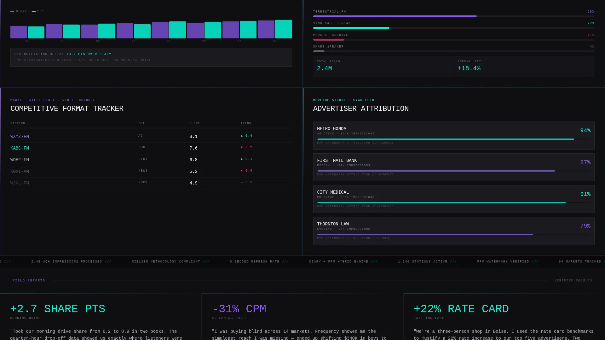Open the Metro Honda advertiser card
The height and width of the screenshot is (340, 605).
[x=454, y=136]
